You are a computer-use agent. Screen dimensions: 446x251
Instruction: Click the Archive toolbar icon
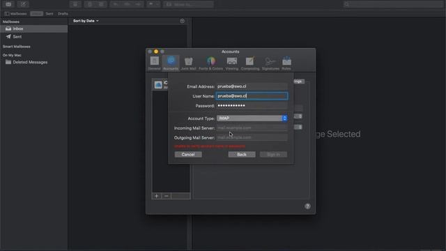(x=75, y=4)
